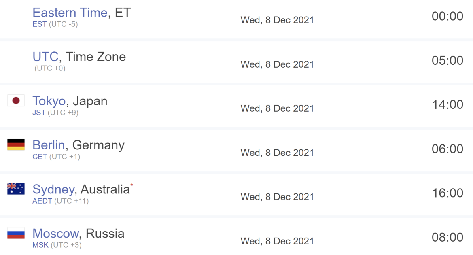The width and height of the screenshot is (473, 255).
Task: Click the Germany flag icon
Action: coord(16,144)
